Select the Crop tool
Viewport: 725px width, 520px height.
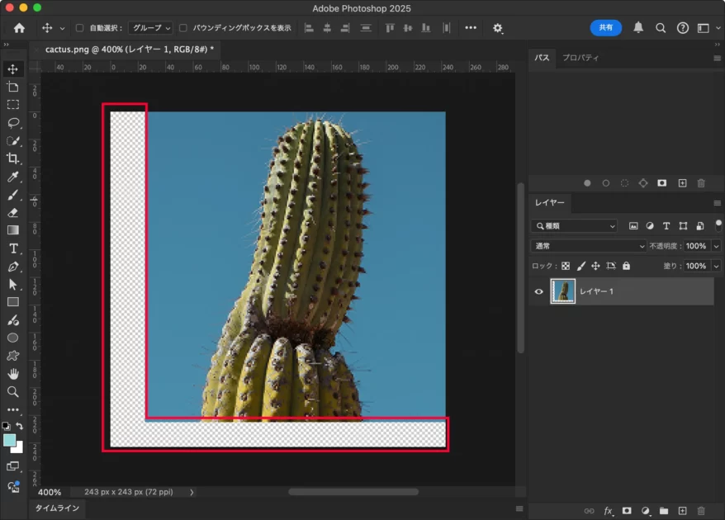13,158
